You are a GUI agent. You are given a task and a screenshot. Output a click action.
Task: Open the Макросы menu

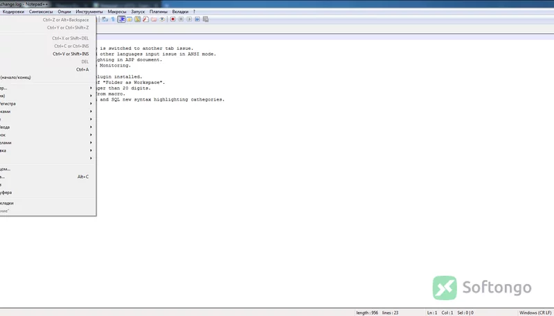[x=116, y=12]
